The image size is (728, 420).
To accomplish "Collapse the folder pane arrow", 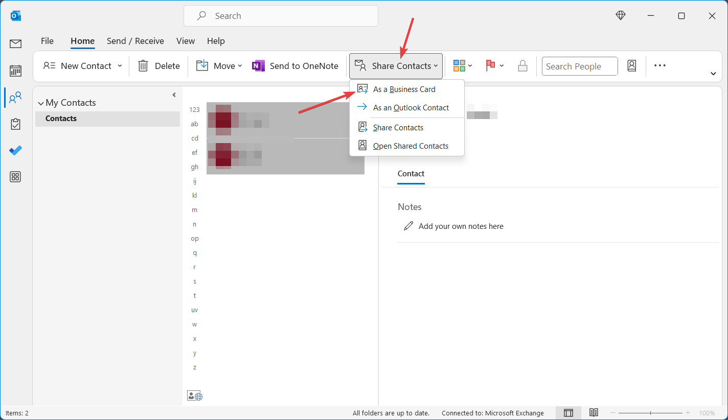I will [174, 95].
